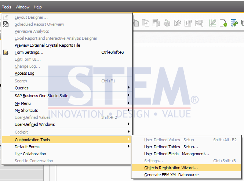The width and height of the screenshot is (244, 181).
Task: Click the balance scale Volume and Weight icon
Action: tap(178, 23)
